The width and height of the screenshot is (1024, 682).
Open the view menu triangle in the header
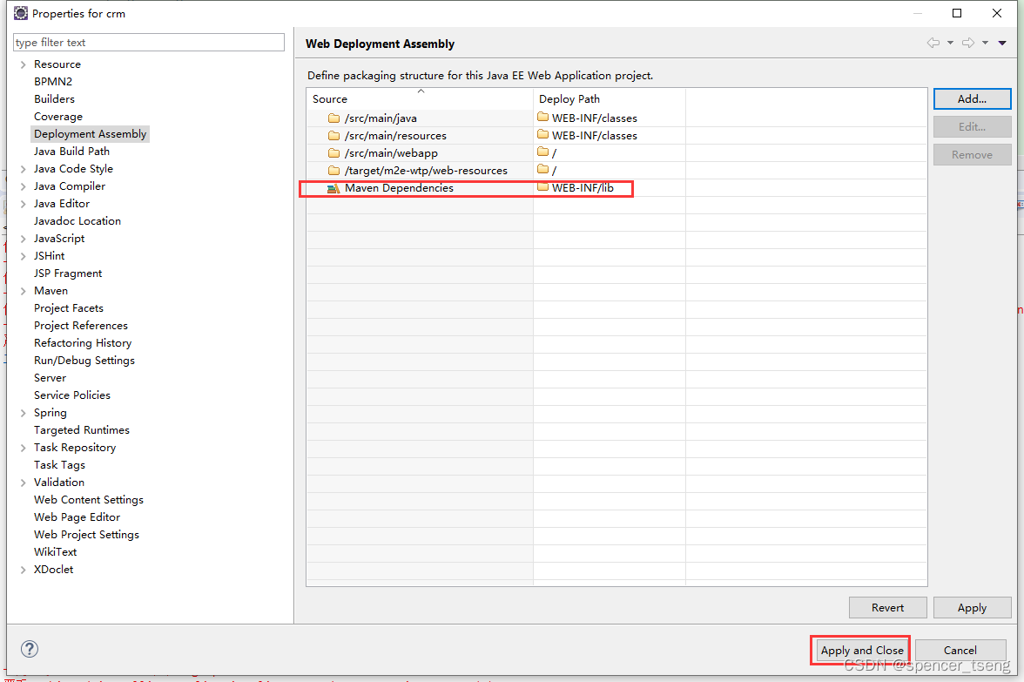point(1001,43)
